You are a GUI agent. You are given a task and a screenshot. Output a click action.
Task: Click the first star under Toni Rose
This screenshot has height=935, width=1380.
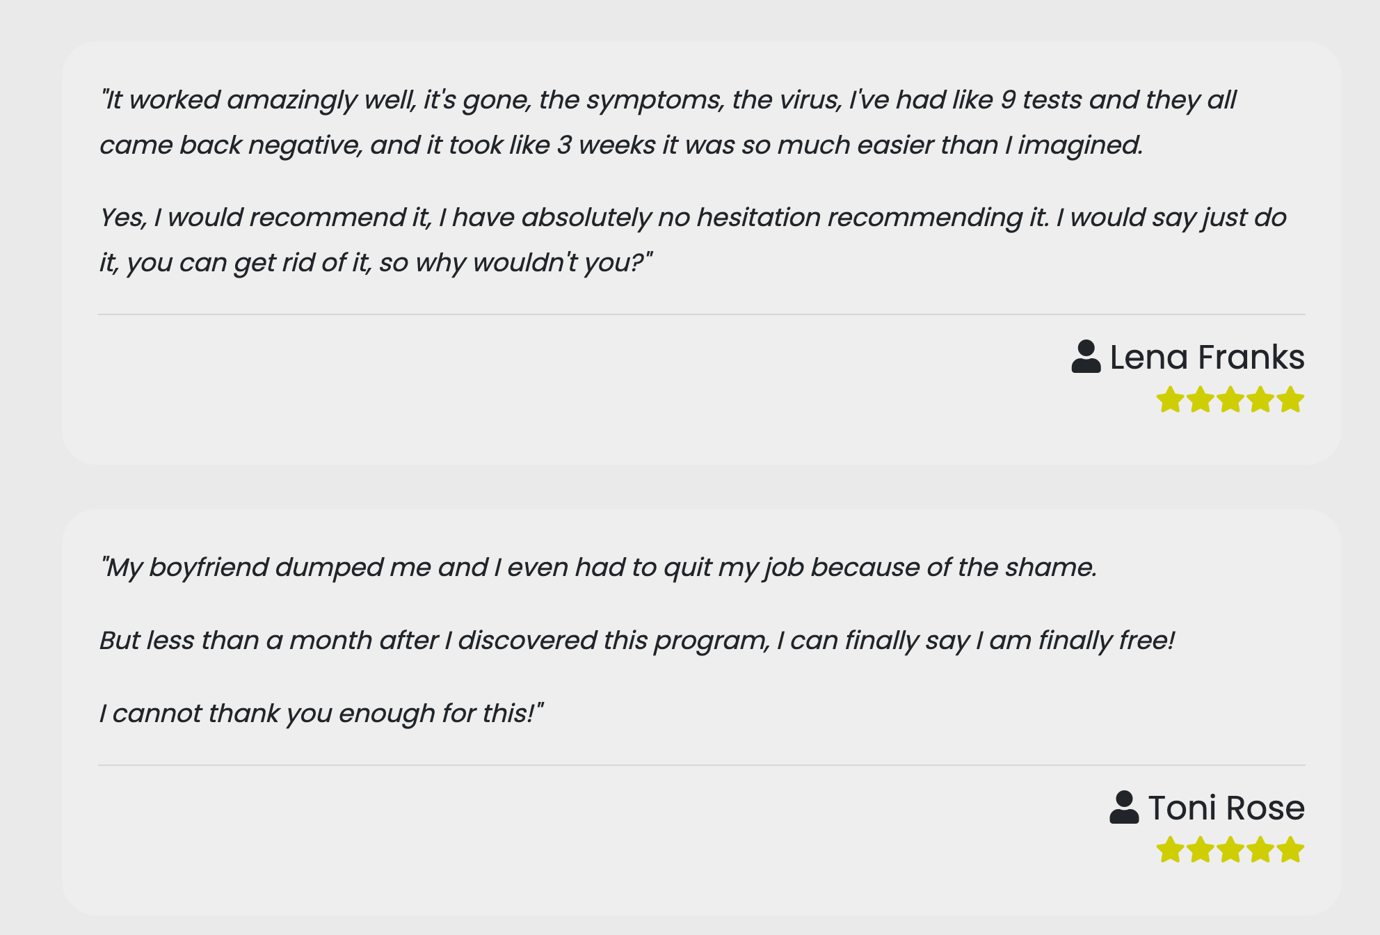click(x=1171, y=850)
